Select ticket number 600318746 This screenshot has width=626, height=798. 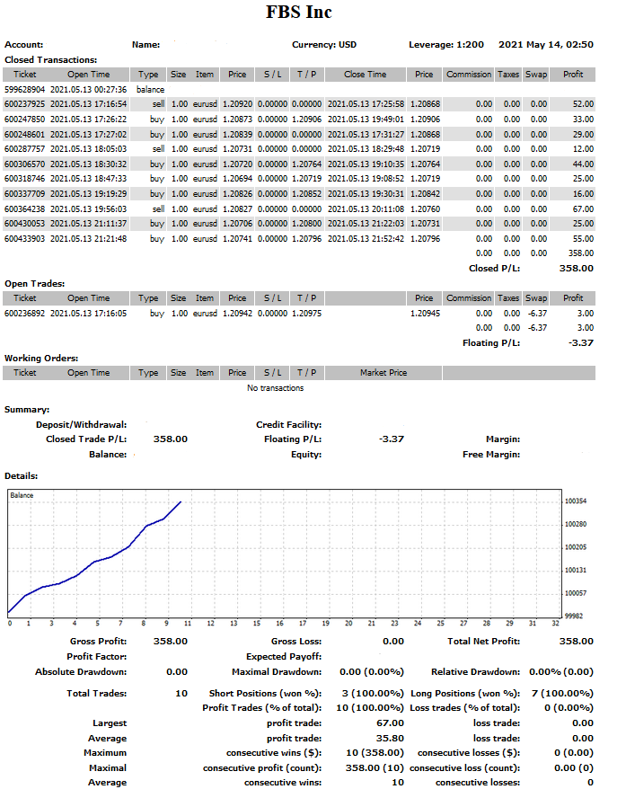click(24, 179)
